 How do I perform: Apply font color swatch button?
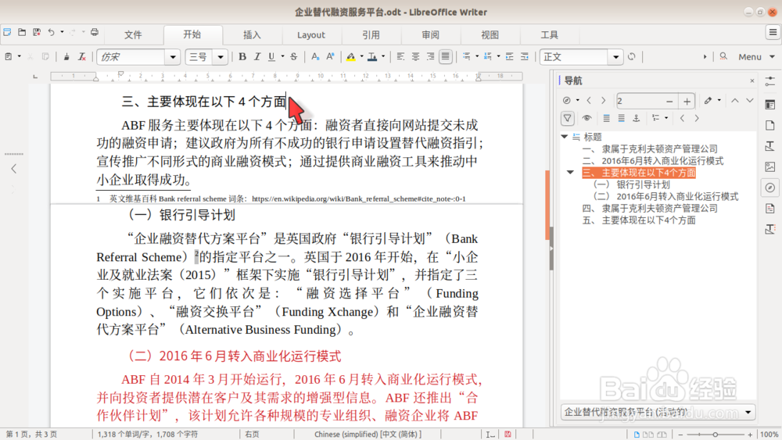[x=372, y=57]
